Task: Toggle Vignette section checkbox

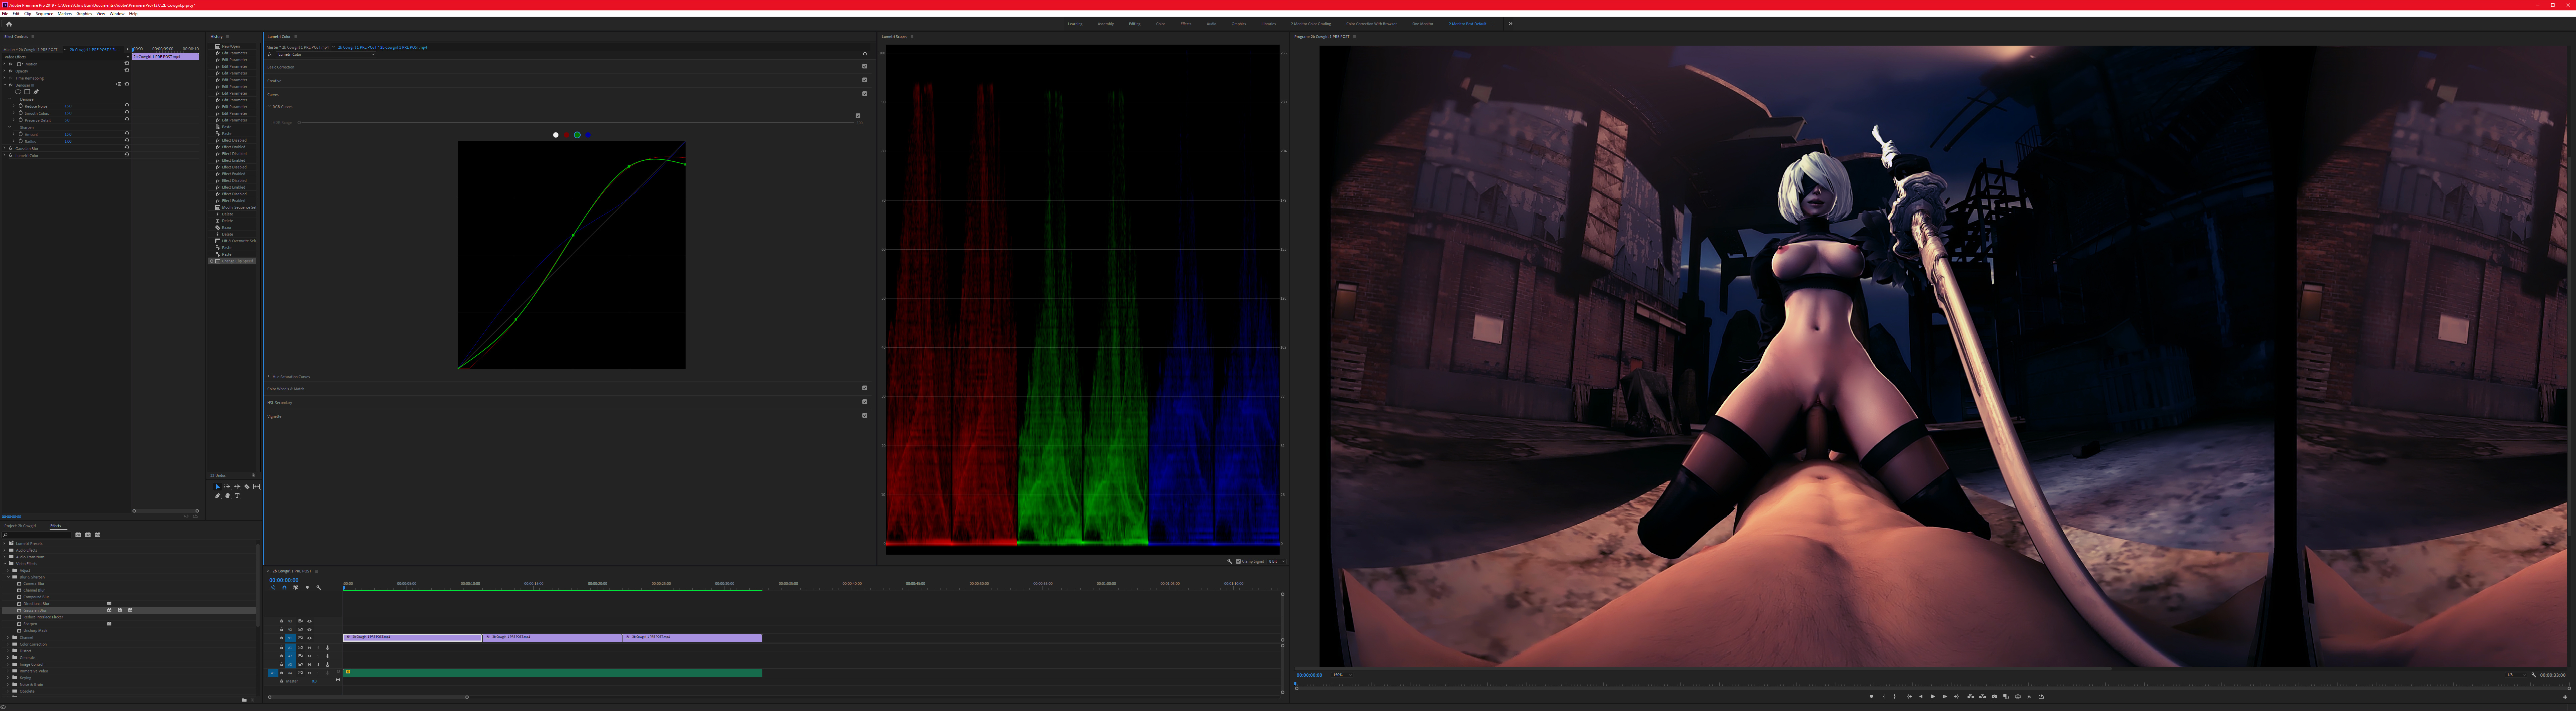Action: click(x=865, y=416)
